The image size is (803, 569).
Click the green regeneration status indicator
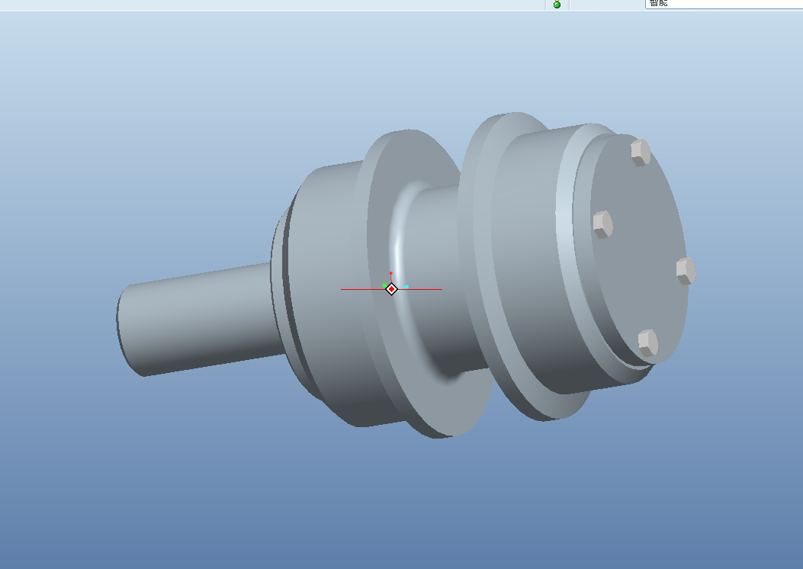pyautogui.click(x=557, y=5)
